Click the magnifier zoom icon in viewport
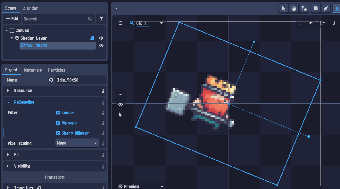Screen dimensions: 340x189 (132, 23)
